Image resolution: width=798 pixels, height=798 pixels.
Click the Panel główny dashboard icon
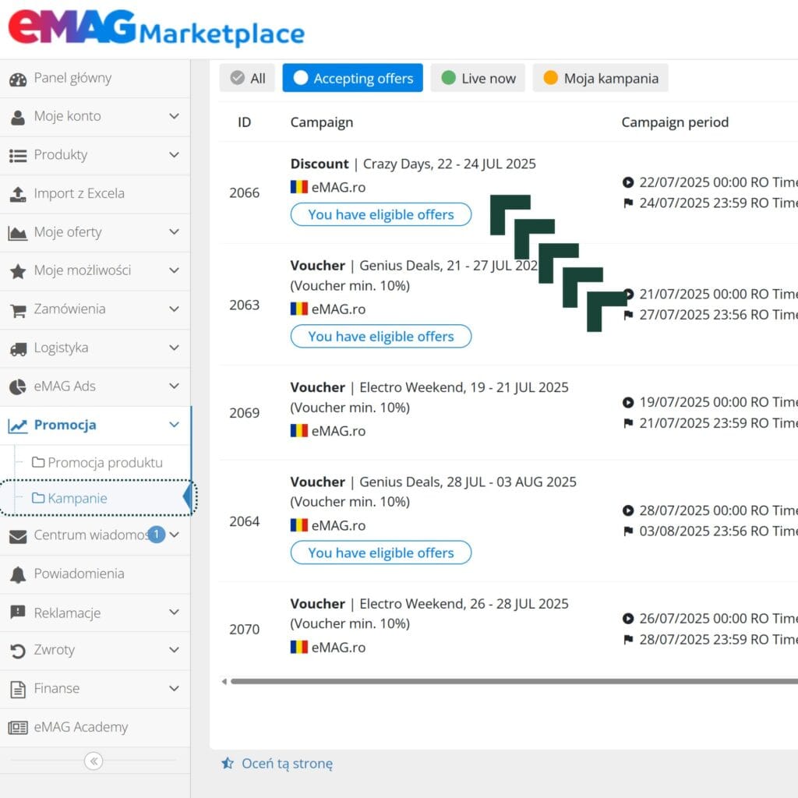point(18,79)
